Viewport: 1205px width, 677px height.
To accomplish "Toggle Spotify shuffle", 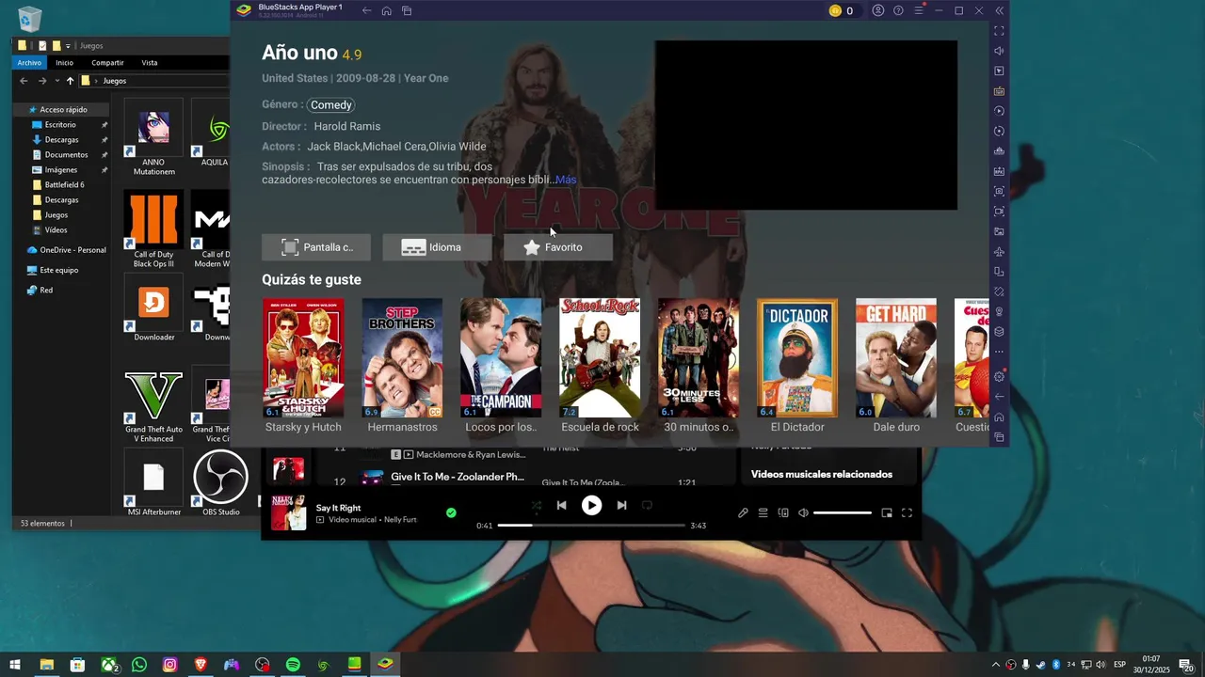I will (x=536, y=505).
